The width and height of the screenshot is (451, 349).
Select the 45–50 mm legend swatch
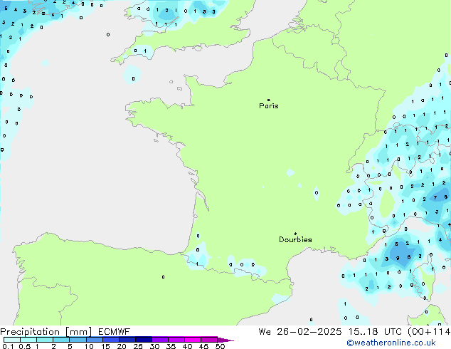point(209,340)
